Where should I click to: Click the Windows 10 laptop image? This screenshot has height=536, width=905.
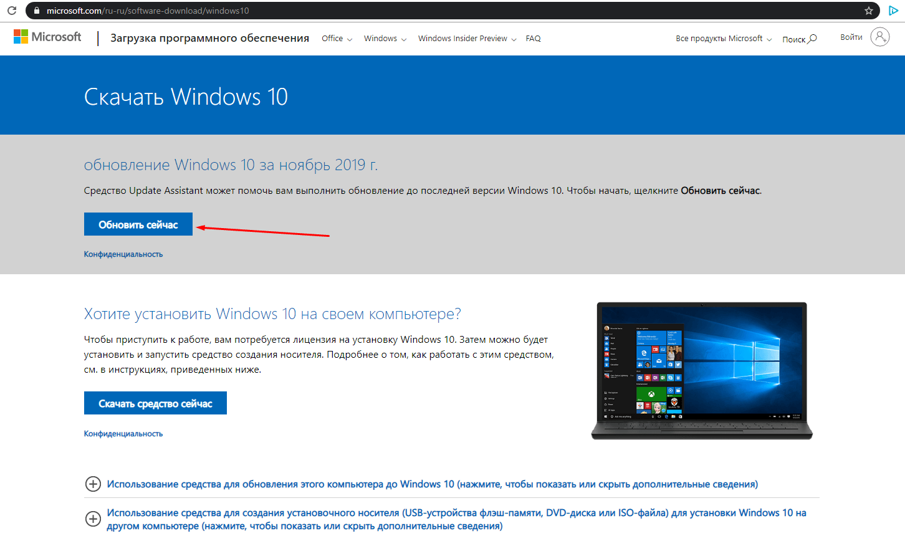(x=702, y=371)
